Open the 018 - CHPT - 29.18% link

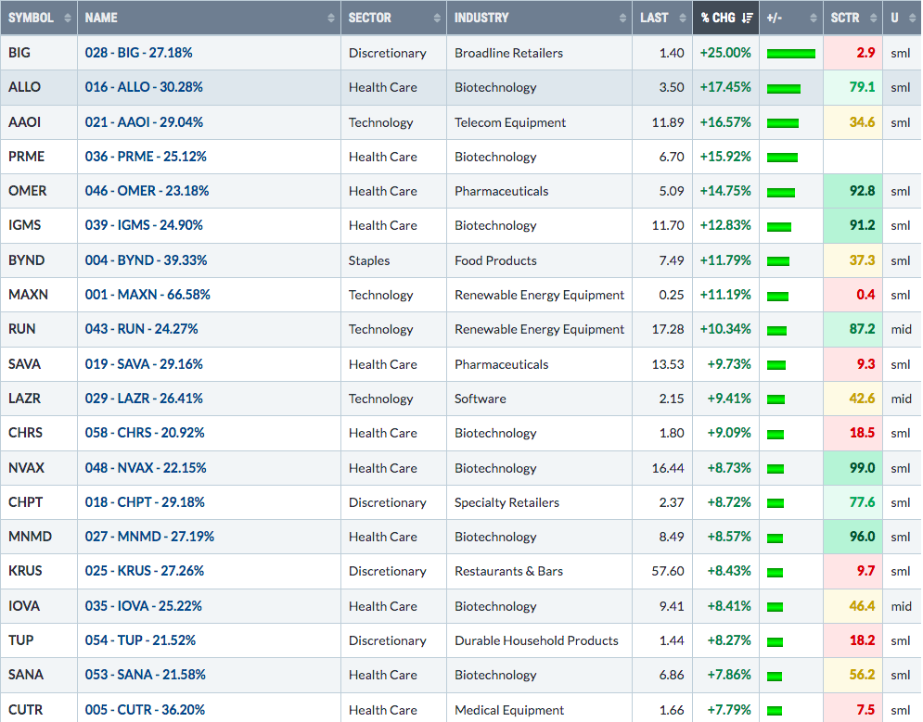(x=145, y=502)
